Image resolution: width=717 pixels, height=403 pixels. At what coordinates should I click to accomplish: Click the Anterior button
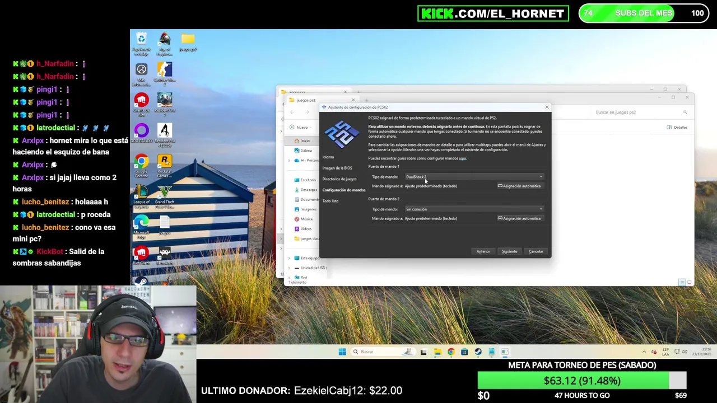[x=483, y=251]
